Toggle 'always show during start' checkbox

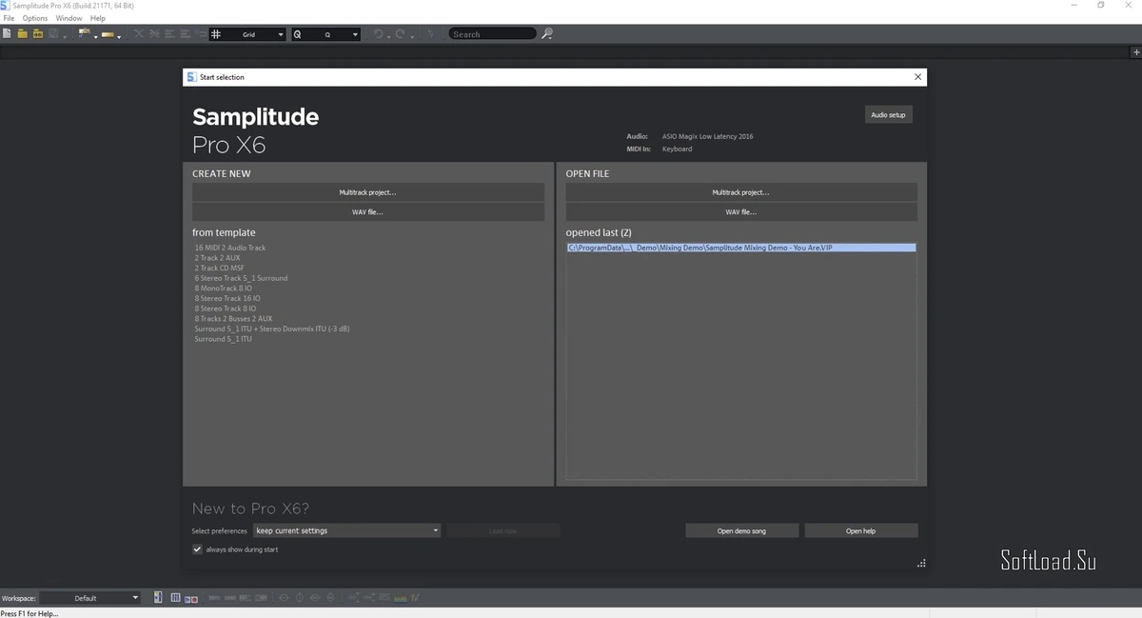pos(197,549)
